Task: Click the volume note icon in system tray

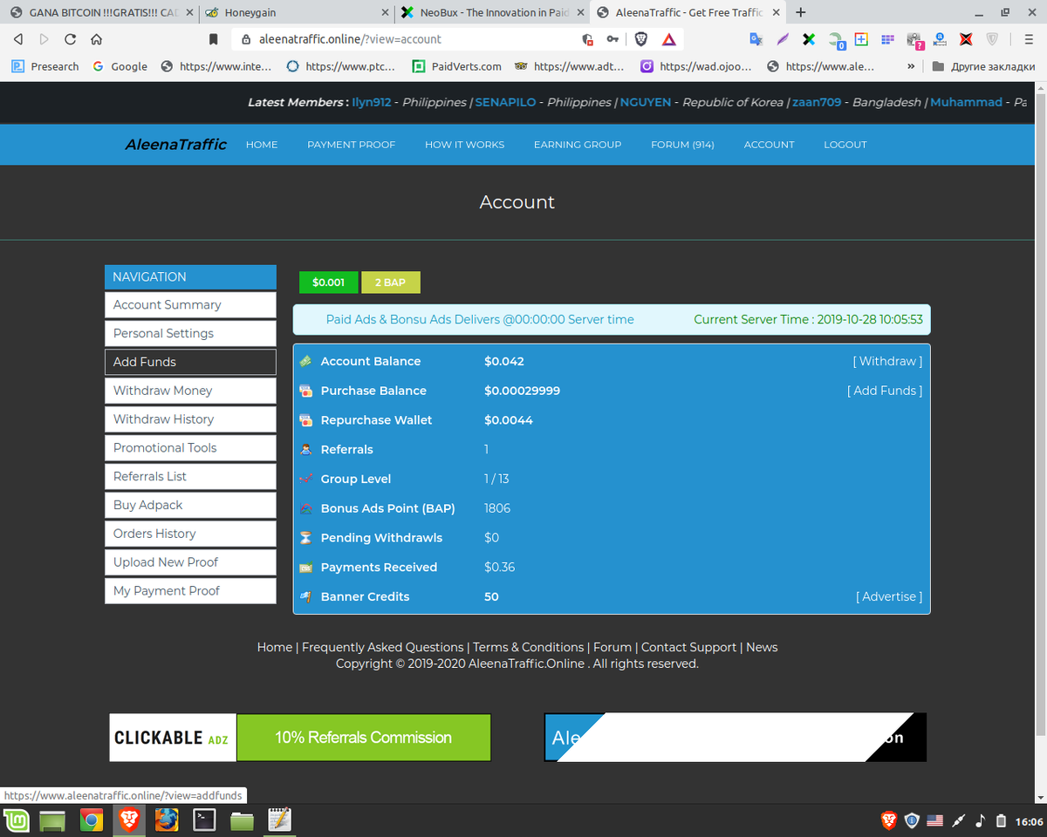Action: 980,820
